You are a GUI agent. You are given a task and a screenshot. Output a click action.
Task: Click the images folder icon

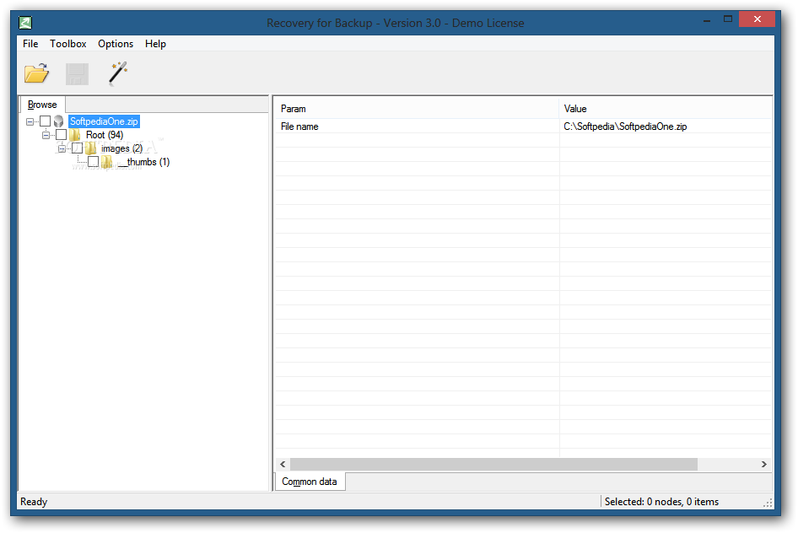(91, 148)
